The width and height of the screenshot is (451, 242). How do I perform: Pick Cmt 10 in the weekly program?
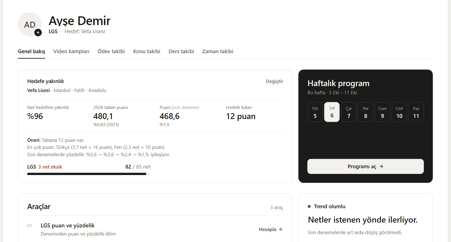click(399, 112)
